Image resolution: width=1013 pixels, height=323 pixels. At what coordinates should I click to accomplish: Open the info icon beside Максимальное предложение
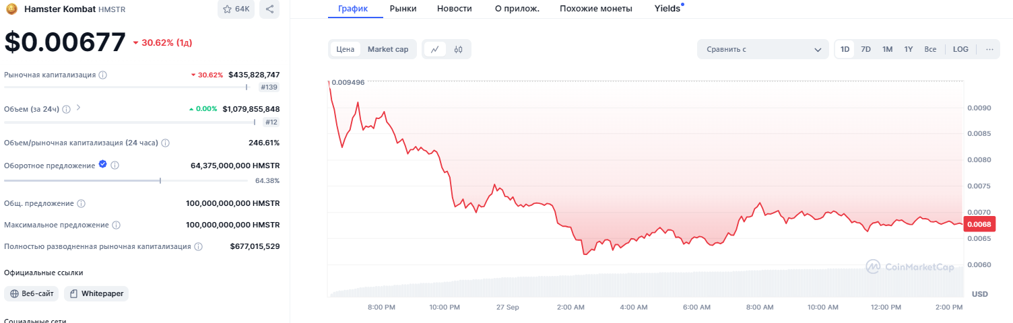tap(117, 225)
